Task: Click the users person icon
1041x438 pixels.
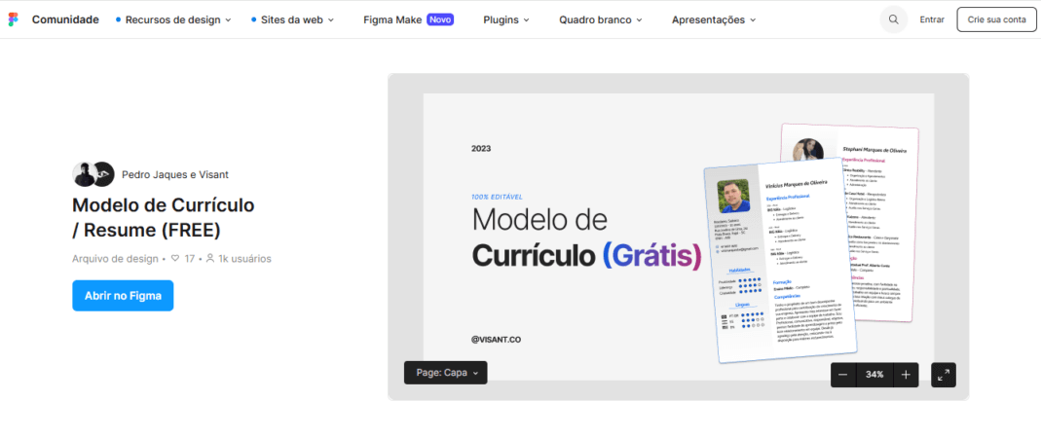Action: click(209, 258)
